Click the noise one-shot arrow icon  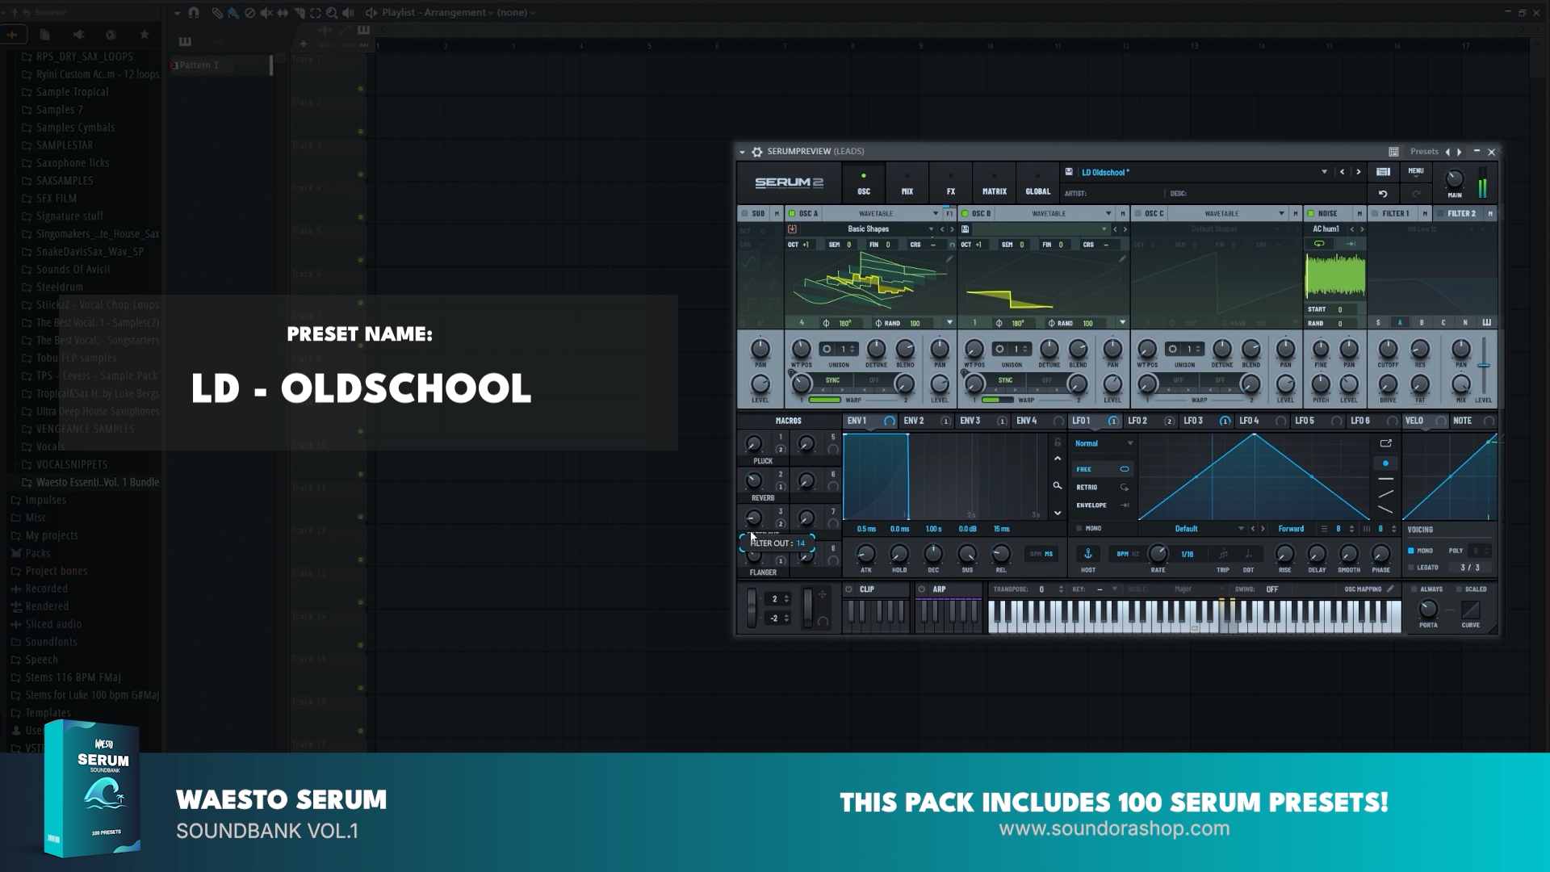tap(1351, 244)
